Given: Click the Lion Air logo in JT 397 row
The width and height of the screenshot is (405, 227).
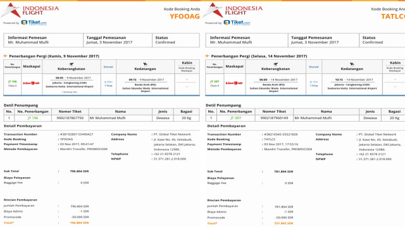Looking at the screenshot, I should [234, 83].
